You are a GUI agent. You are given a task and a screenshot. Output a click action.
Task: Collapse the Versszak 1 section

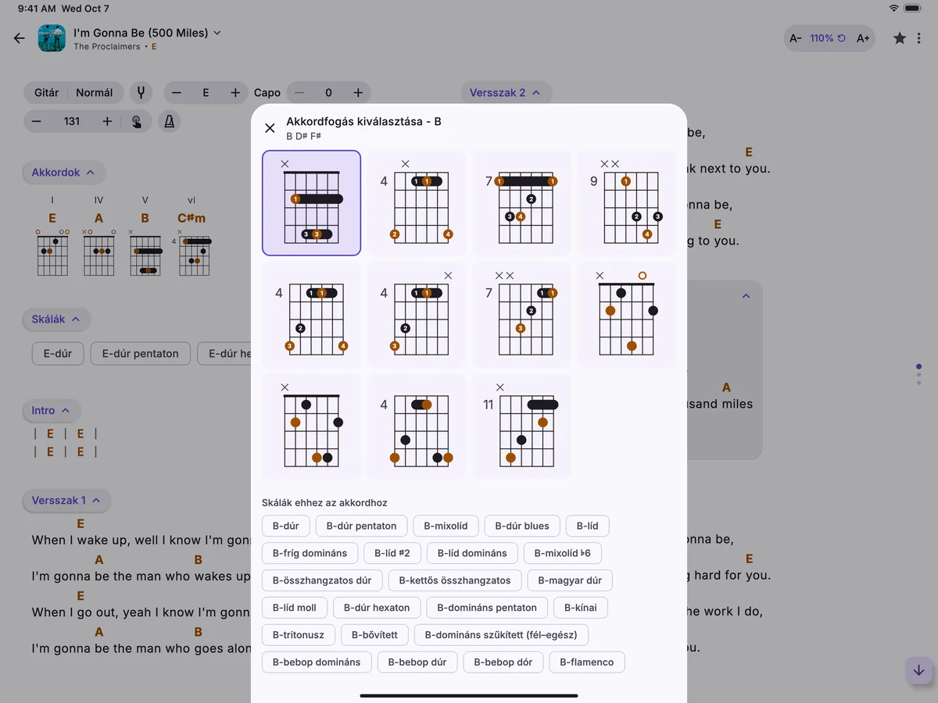click(x=66, y=501)
